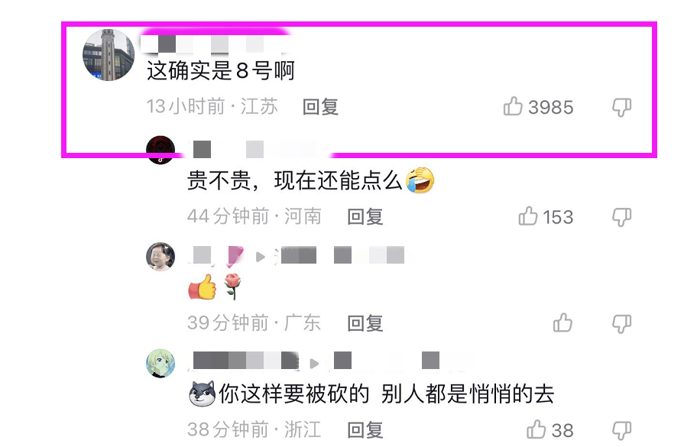The width and height of the screenshot is (684, 447).
Task: Open the tower building avatar profile
Action: [109, 55]
